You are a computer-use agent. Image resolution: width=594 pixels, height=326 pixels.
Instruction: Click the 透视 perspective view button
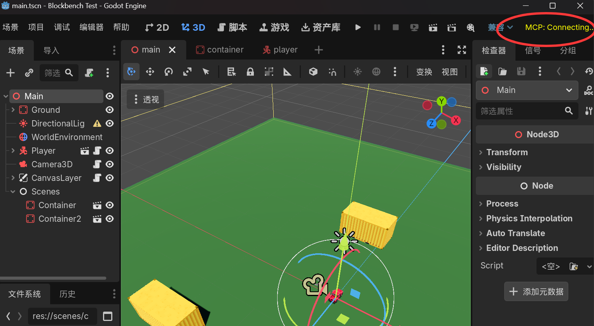click(x=146, y=100)
